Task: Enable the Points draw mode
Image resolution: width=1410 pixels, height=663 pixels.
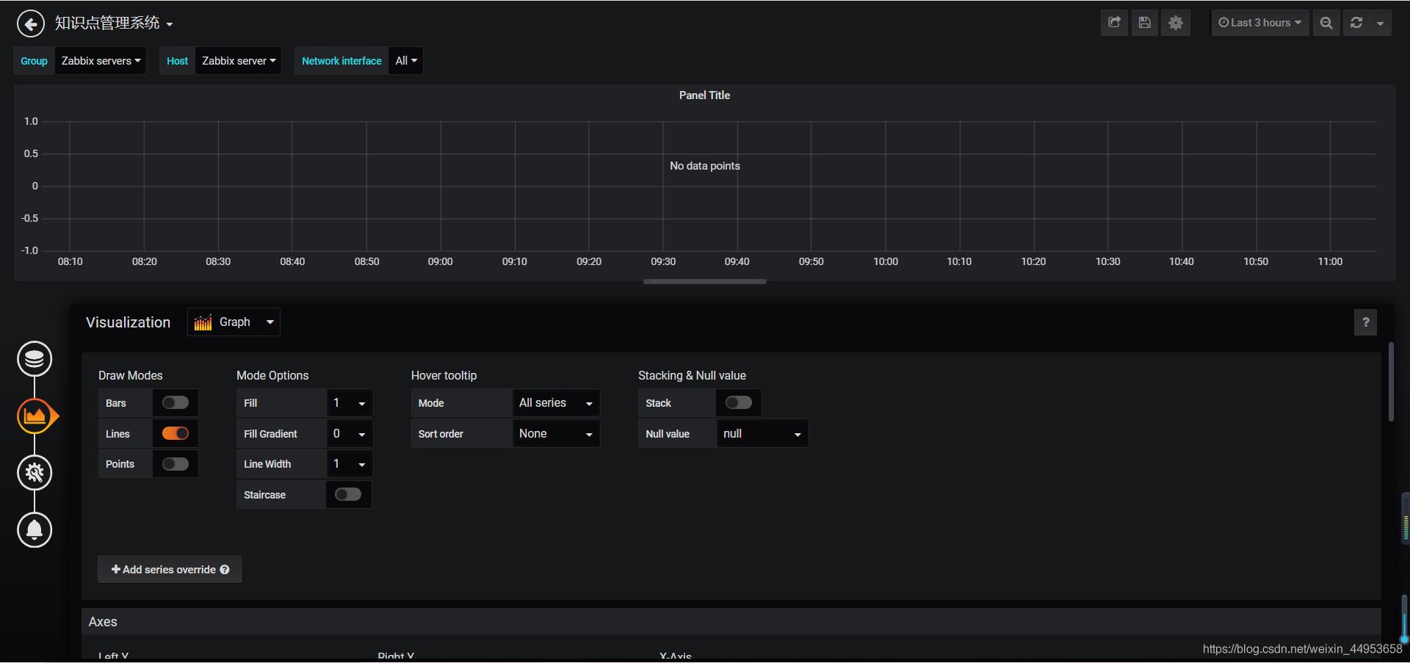Action: pyautogui.click(x=176, y=464)
